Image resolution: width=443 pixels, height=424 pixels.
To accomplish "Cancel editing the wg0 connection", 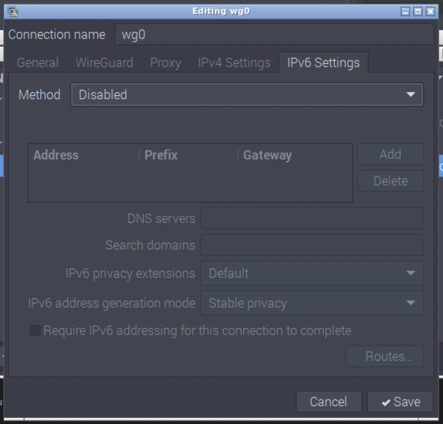I will (x=329, y=402).
